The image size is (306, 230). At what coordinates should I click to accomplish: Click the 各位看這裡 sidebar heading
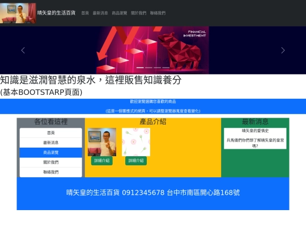click(x=51, y=122)
